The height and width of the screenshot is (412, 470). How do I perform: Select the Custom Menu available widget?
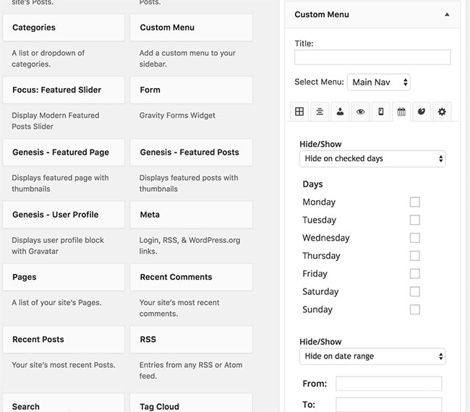191,27
